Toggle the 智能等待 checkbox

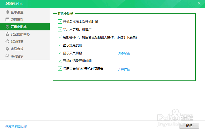pos(60,37)
